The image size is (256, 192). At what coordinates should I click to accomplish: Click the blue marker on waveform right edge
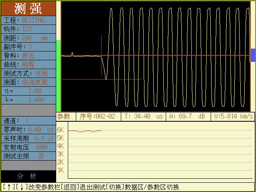253,55
